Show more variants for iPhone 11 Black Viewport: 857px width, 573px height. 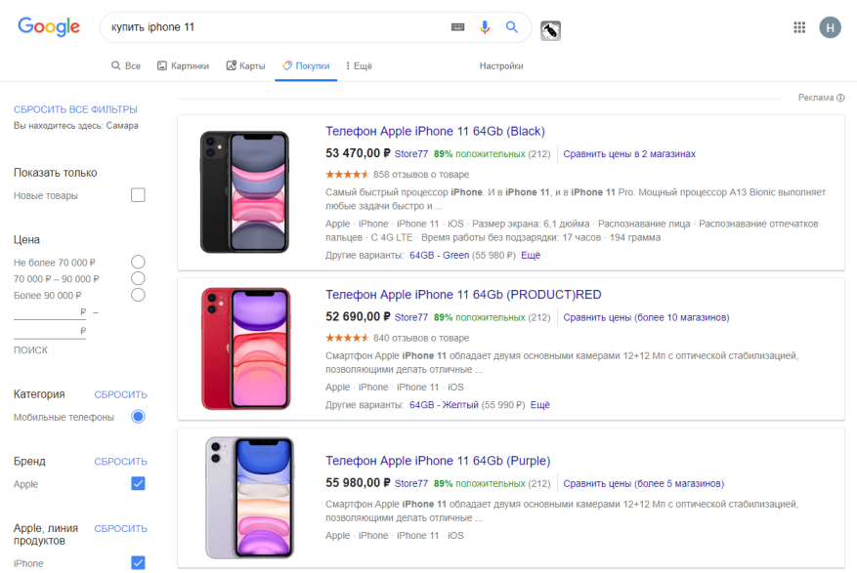(531, 256)
